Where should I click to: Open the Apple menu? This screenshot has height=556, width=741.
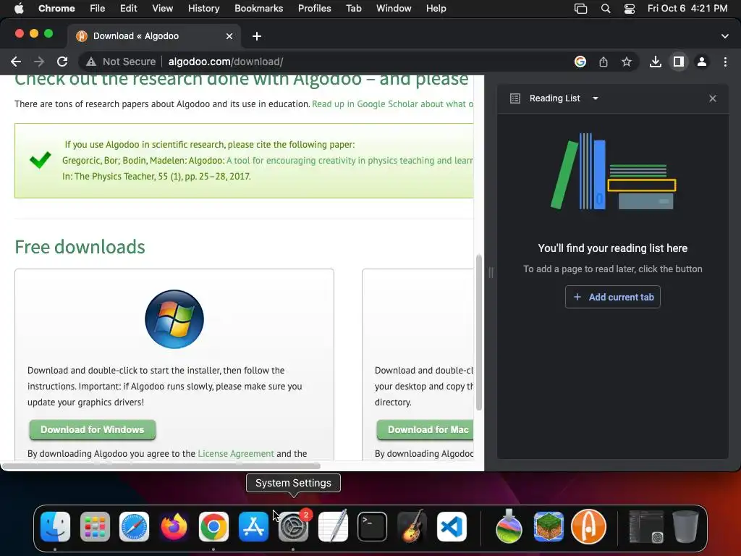19,9
